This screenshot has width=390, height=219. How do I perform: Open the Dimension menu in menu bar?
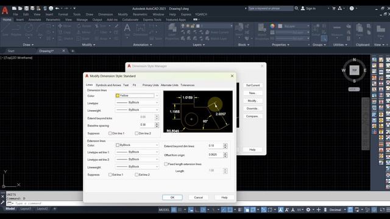pyautogui.click(x=105, y=15)
